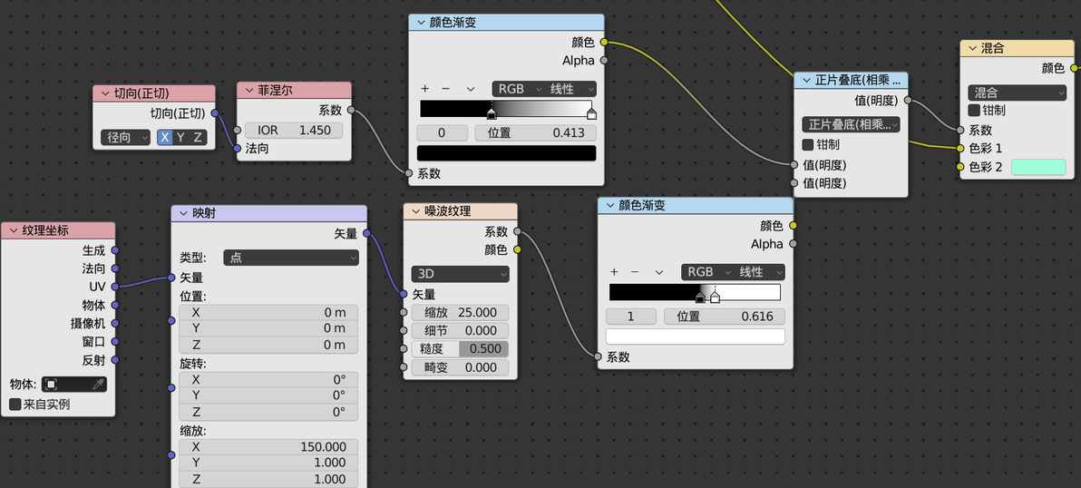
Task: Open the tools chevron menu in upper 颜色渐变
Action: [x=471, y=89]
